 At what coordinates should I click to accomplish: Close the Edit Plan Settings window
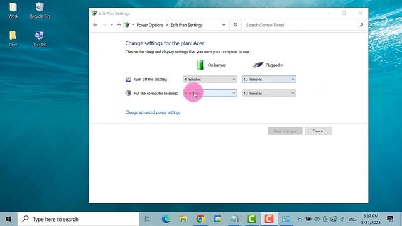click(360, 13)
